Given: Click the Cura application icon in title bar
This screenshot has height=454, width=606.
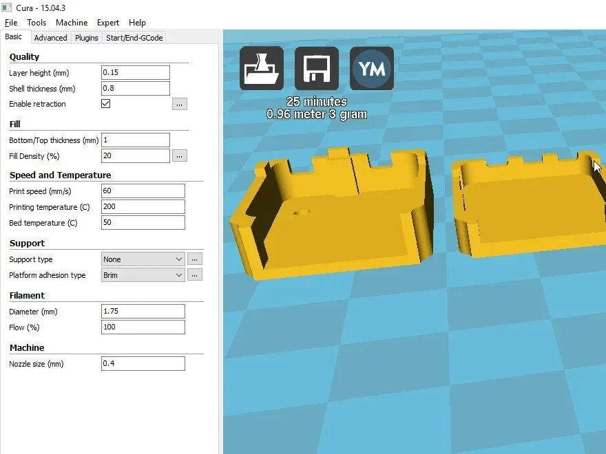Looking at the screenshot, I should click(x=7, y=8).
